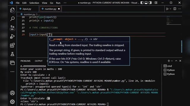Open the PROBLEMS panel tab

pos(26,61)
